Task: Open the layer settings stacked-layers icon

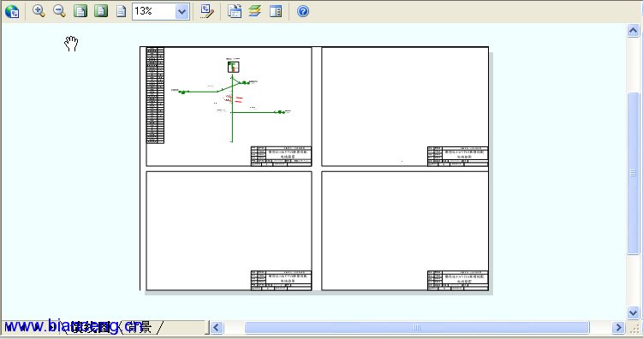Action: point(255,11)
